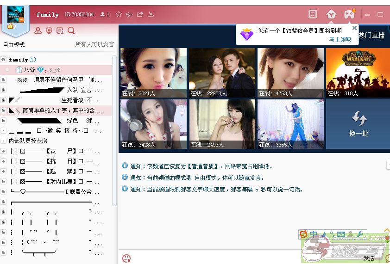Click the location pin icon

49,31
